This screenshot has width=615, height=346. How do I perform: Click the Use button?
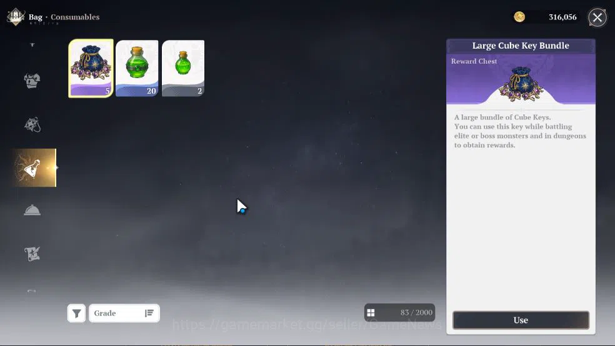pyautogui.click(x=521, y=320)
